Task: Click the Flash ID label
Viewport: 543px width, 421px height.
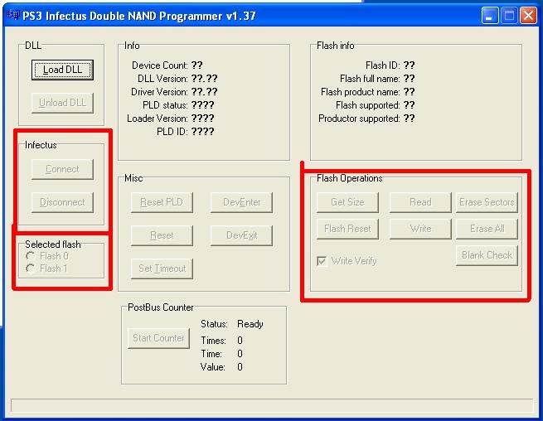Action: (x=383, y=65)
